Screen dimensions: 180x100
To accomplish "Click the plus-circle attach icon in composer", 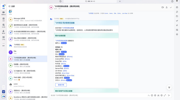I will (x=162, y=95).
